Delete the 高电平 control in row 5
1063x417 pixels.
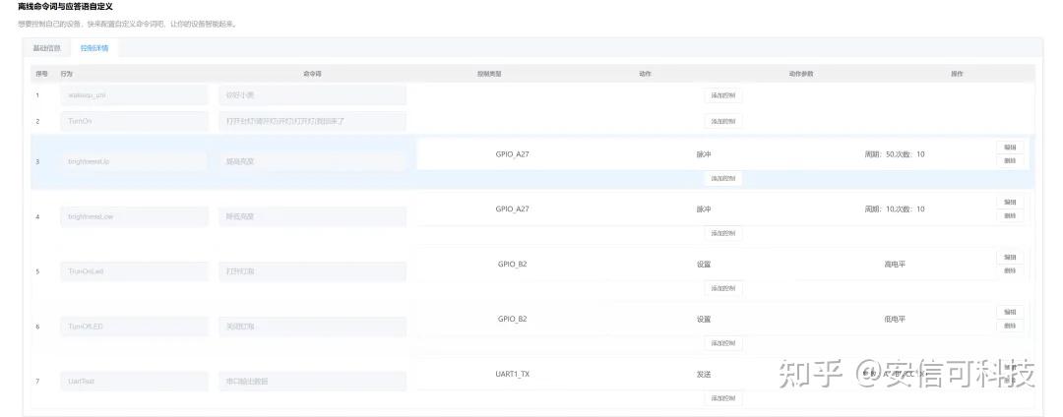[x=1010, y=270]
